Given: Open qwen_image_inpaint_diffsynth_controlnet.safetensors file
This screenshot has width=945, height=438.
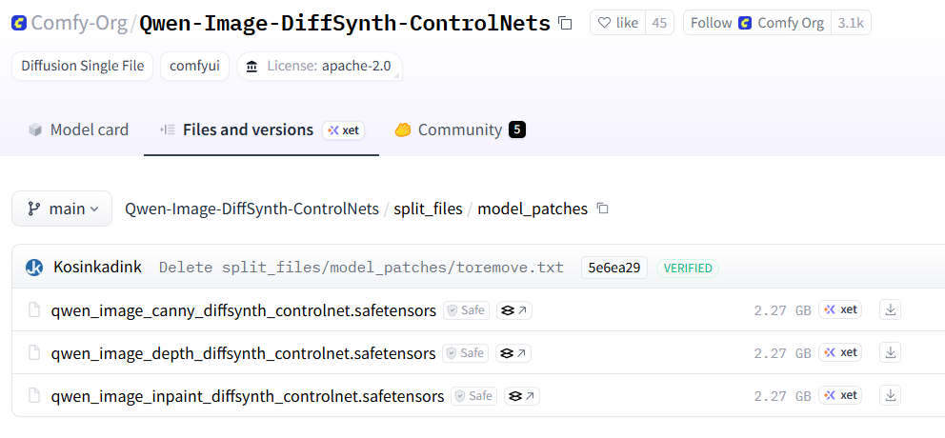Looking at the screenshot, I should pyautogui.click(x=248, y=396).
